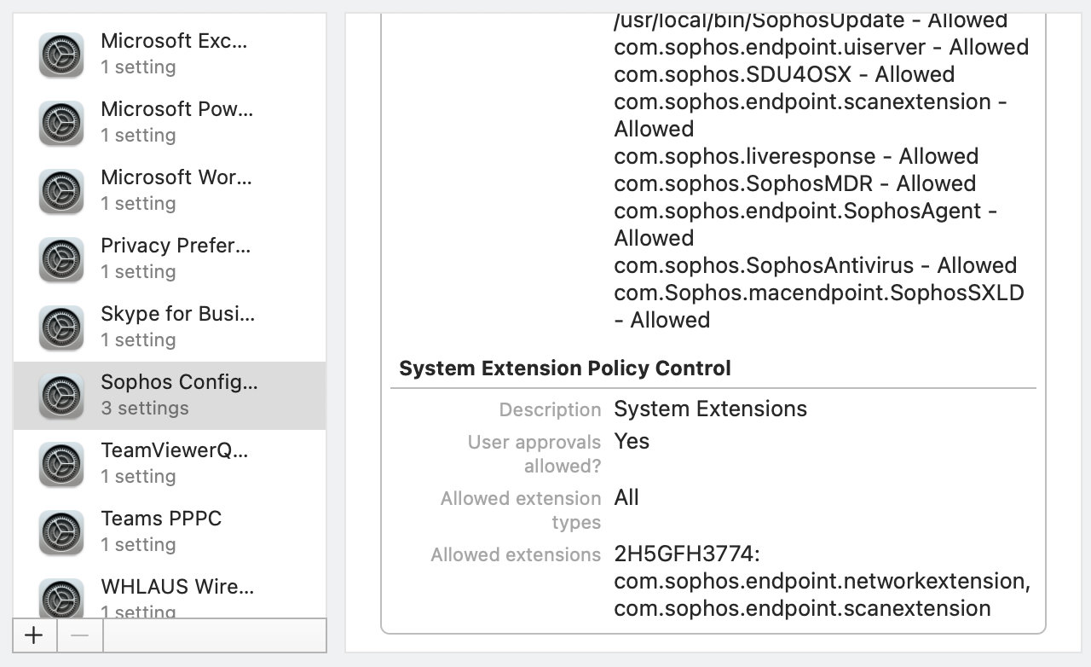Click the com.sophos.endpoint.uiserver entry
Viewport: 1091px width, 667px height.
[x=822, y=48]
